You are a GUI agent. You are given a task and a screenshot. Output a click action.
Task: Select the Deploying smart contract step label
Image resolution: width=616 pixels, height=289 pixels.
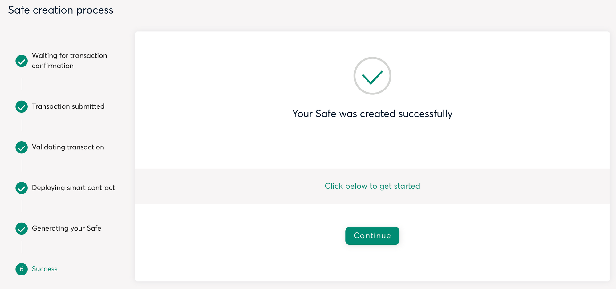[x=73, y=187]
